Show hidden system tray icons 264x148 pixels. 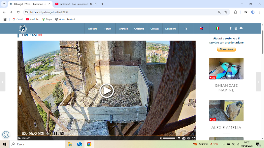pyautogui.click(x=224, y=144)
